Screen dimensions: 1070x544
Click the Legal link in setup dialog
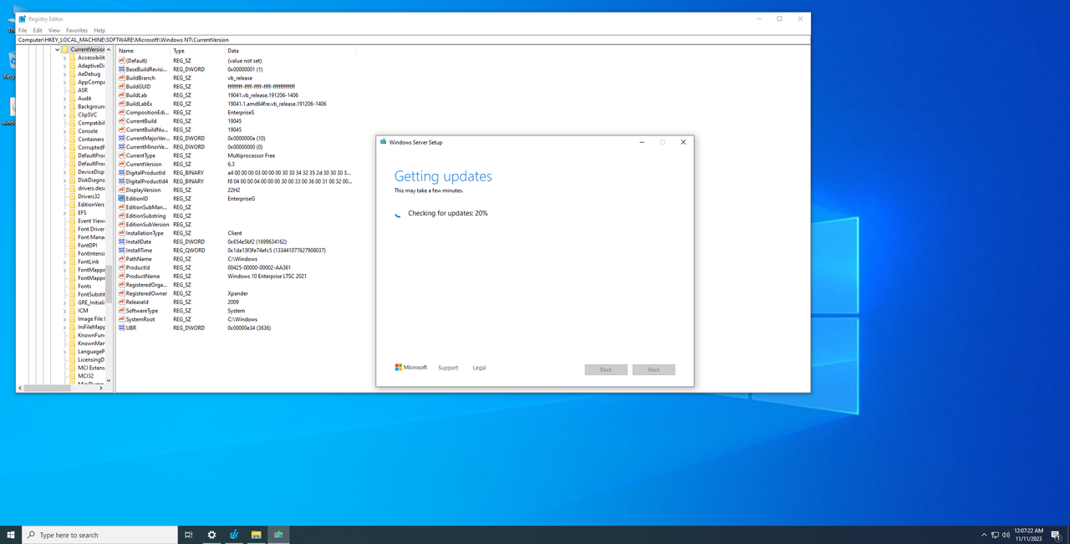tap(479, 368)
